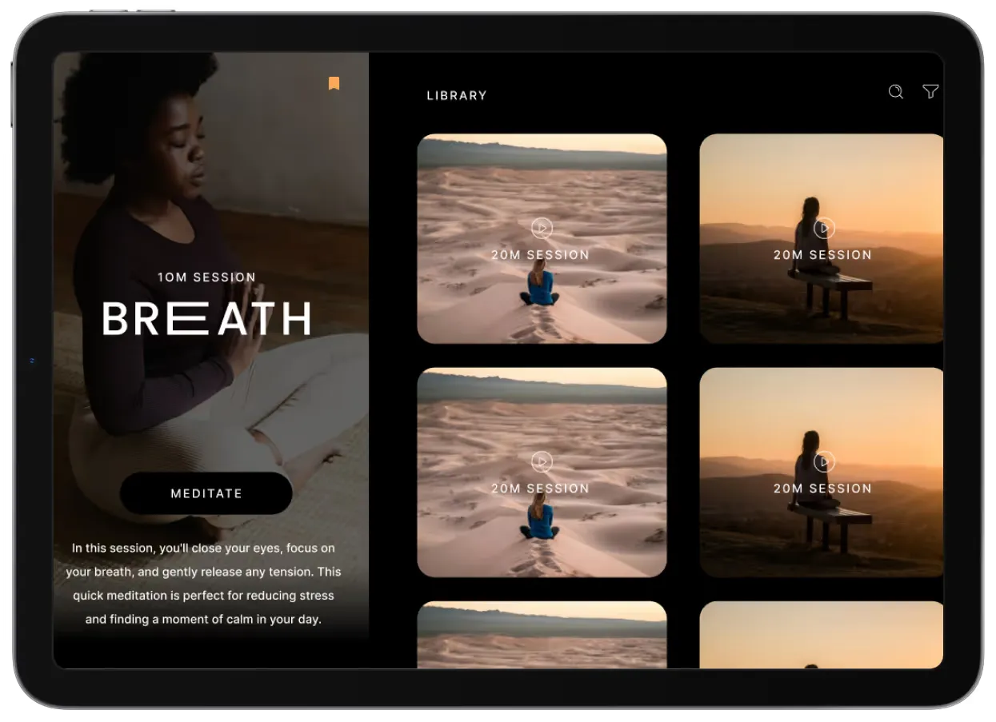Click "20M SESSION" label on top desert card

[541, 255]
